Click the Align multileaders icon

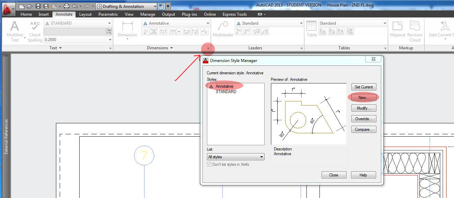[x=256, y=32]
